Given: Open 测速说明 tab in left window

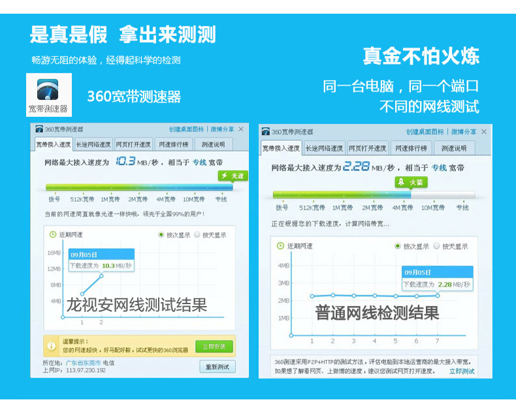Looking at the screenshot, I should click(x=213, y=145).
